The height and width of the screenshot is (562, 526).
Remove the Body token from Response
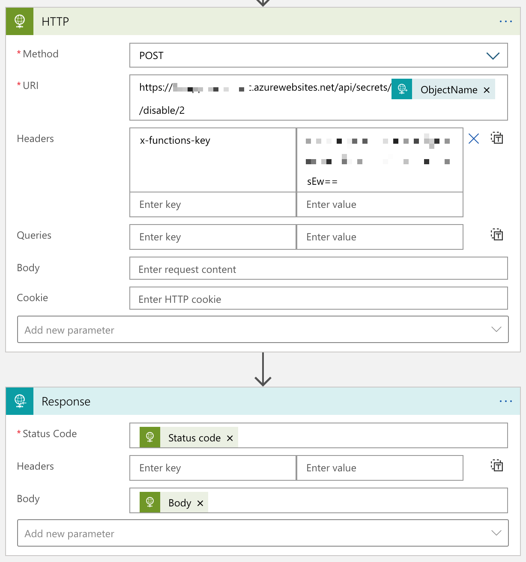[200, 503]
